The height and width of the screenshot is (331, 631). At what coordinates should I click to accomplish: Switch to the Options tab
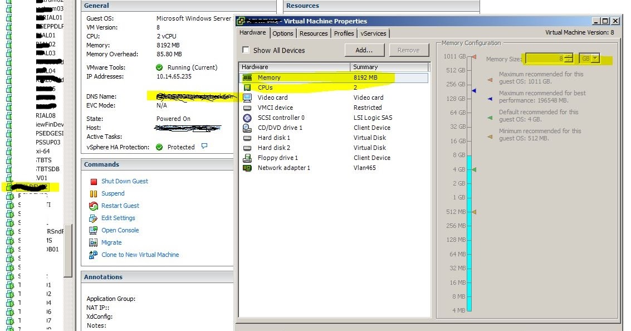(283, 33)
